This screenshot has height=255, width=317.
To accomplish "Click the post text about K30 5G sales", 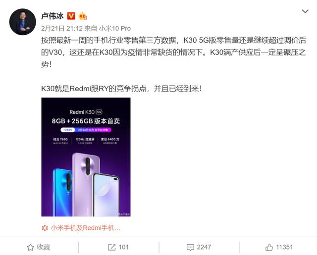I will tap(173, 52).
